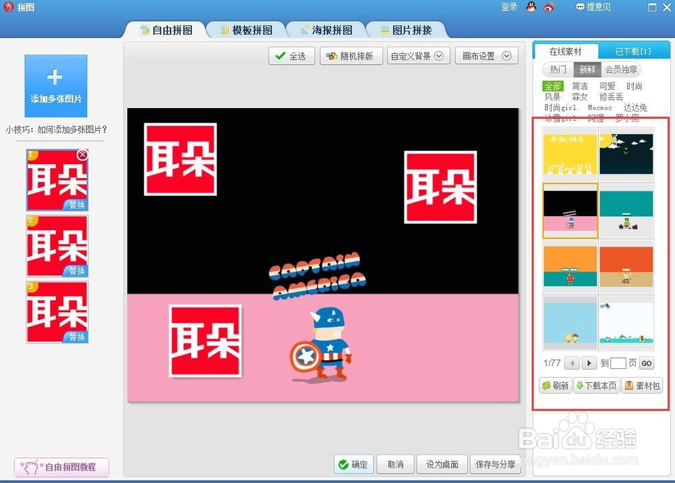Switch to the 自由拼图 tab
Screen dimensions: 675x483
tap(166, 30)
